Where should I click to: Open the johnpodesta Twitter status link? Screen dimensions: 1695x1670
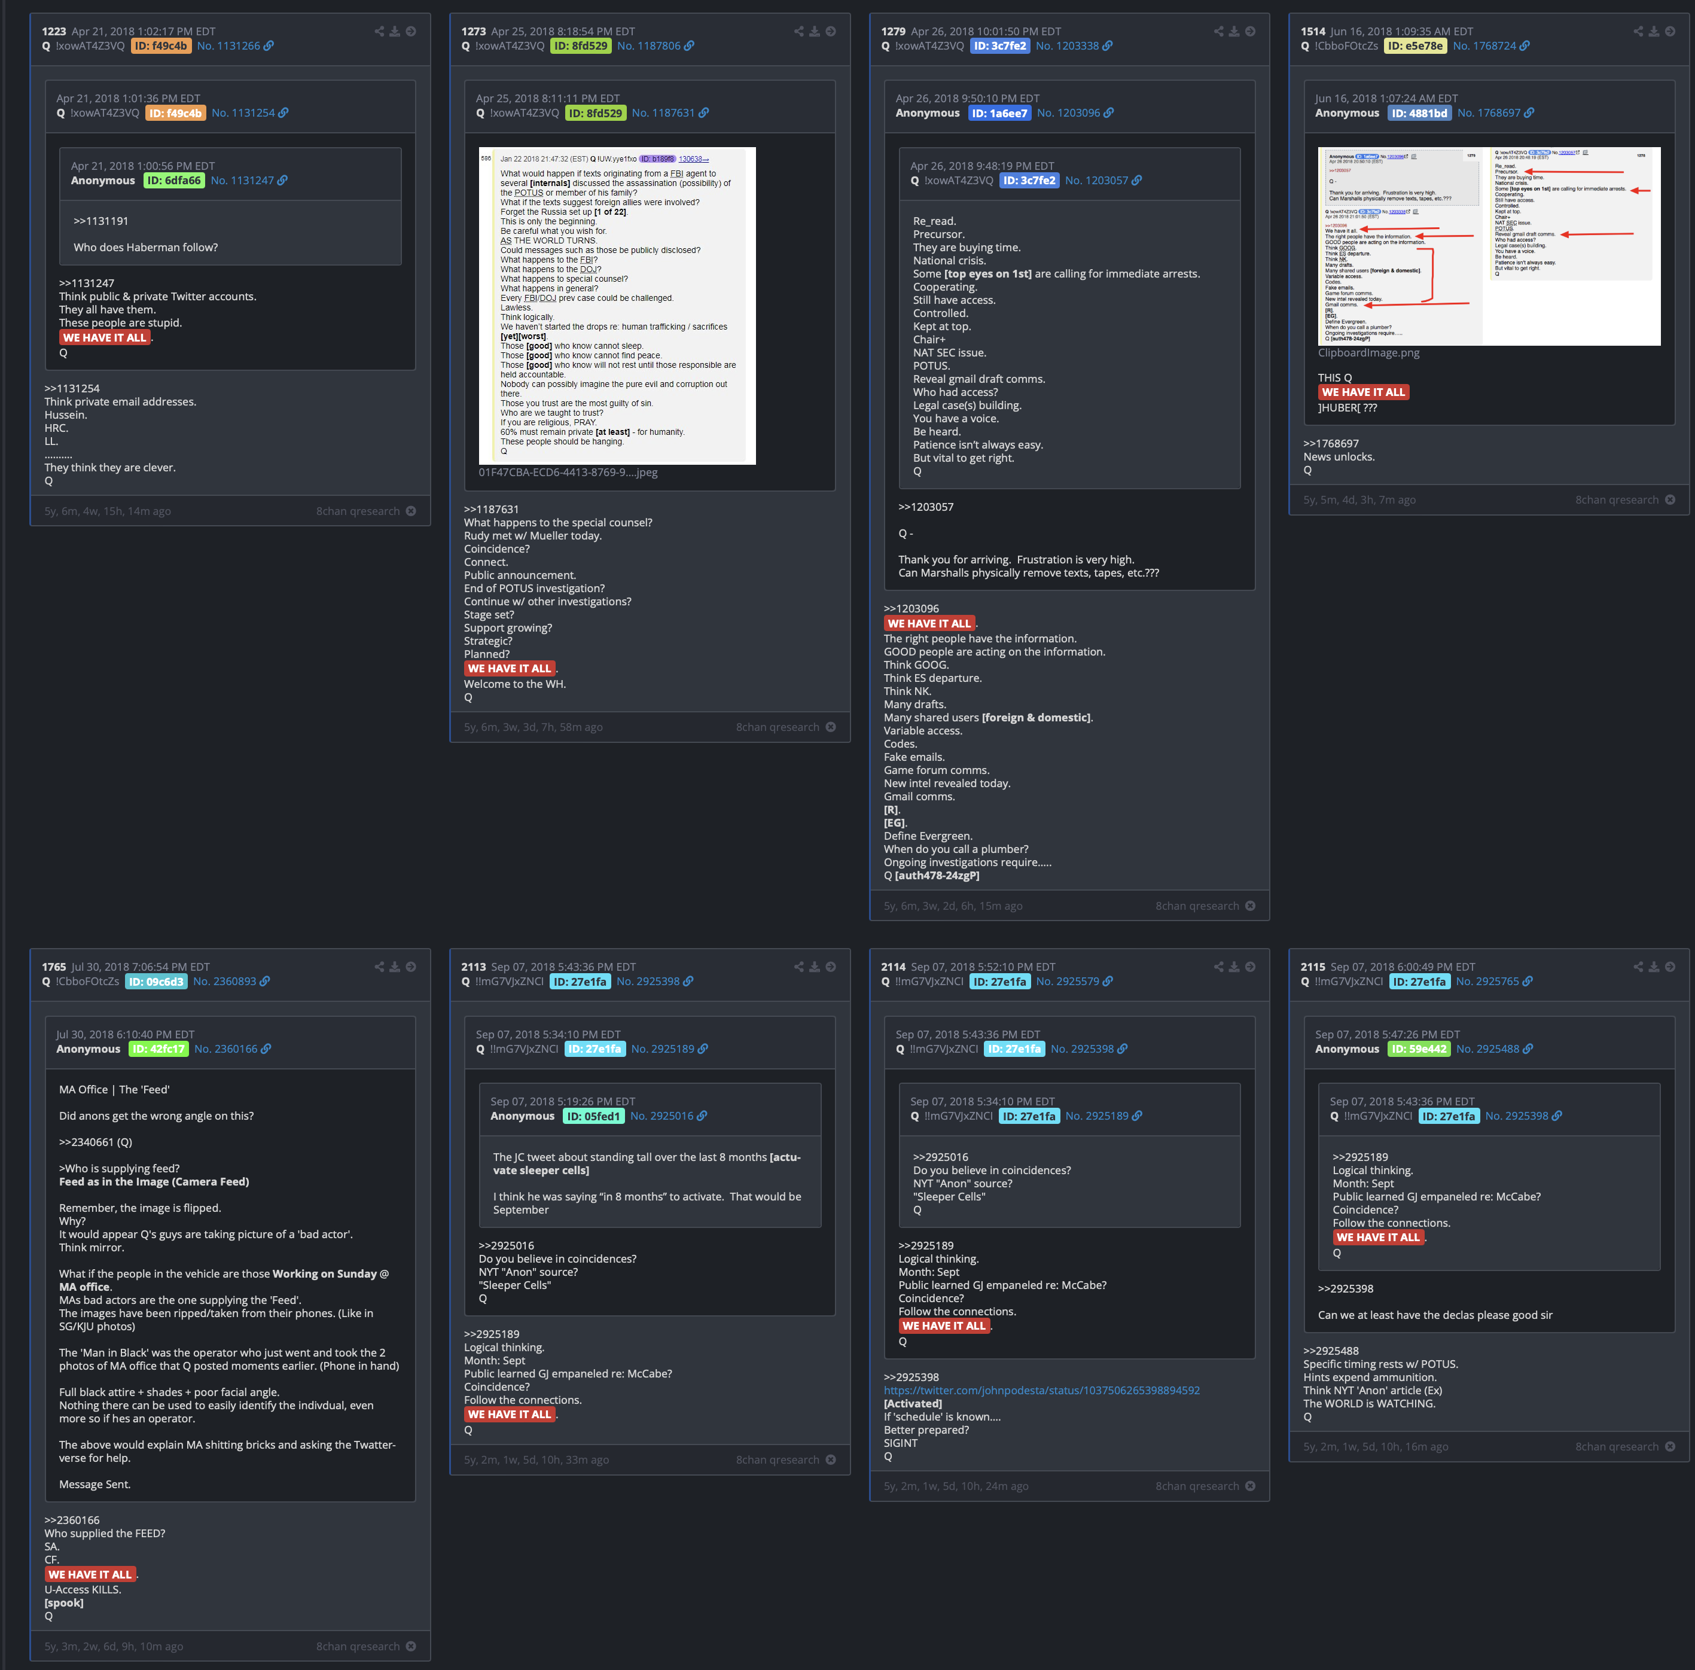point(1042,1390)
